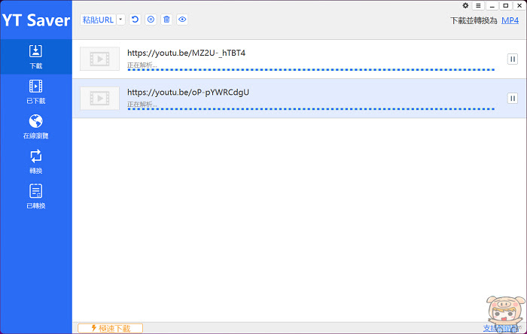The width and height of the screenshot is (527, 334).
Task: Click the progress bar of first download
Action: pos(311,70)
